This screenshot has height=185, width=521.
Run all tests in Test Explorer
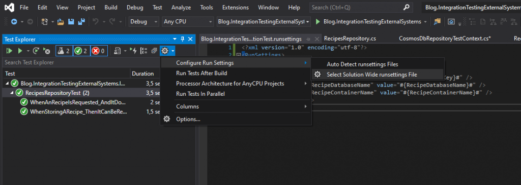[x=9, y=51]
